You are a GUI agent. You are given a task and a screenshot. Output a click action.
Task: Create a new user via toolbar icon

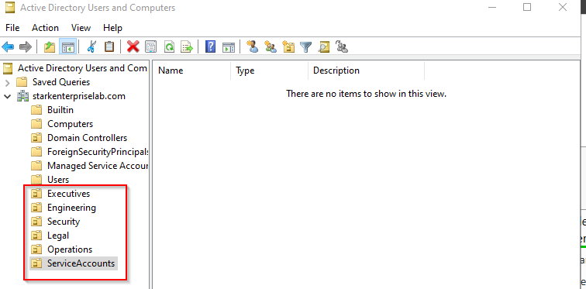click(x=253, y=46)
